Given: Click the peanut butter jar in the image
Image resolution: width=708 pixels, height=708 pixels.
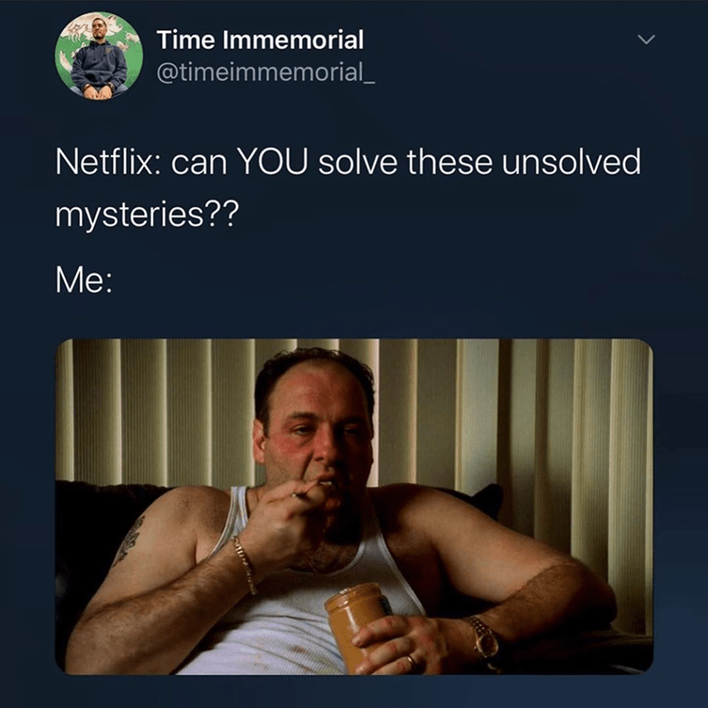Looking at the screenshot, I should pyautogui.click(x=356, y=626).
